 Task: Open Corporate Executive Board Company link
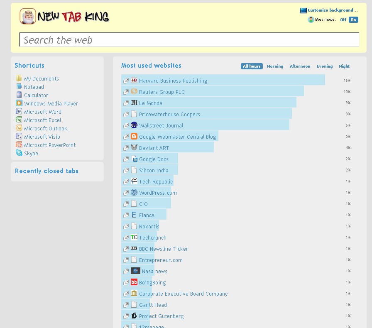coord(184,294)
